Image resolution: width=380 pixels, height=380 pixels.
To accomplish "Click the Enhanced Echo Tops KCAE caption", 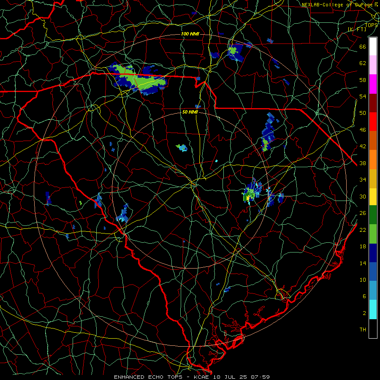I will [x=192, y=377].
